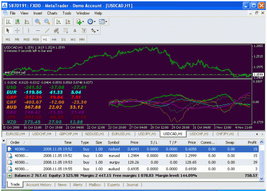Open the indicators list dropdown arrow
This screenshot has height=191, width=267.
[x=83, y=22]
